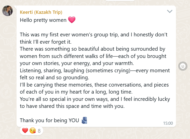
Task: Click the line "think I'll ever forget it."
Action: [46, 42]
